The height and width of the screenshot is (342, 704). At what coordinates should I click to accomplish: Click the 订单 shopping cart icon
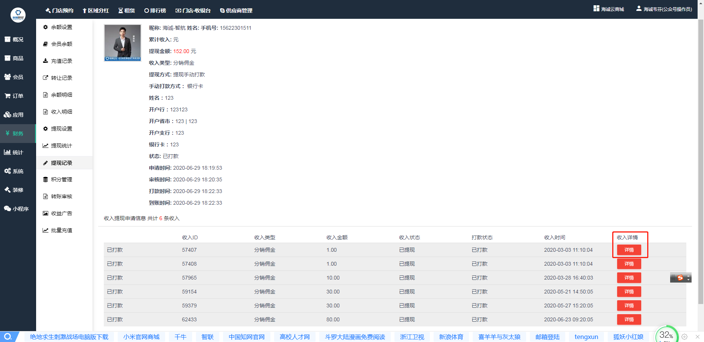pyautogui.click(x=8, y=96)
